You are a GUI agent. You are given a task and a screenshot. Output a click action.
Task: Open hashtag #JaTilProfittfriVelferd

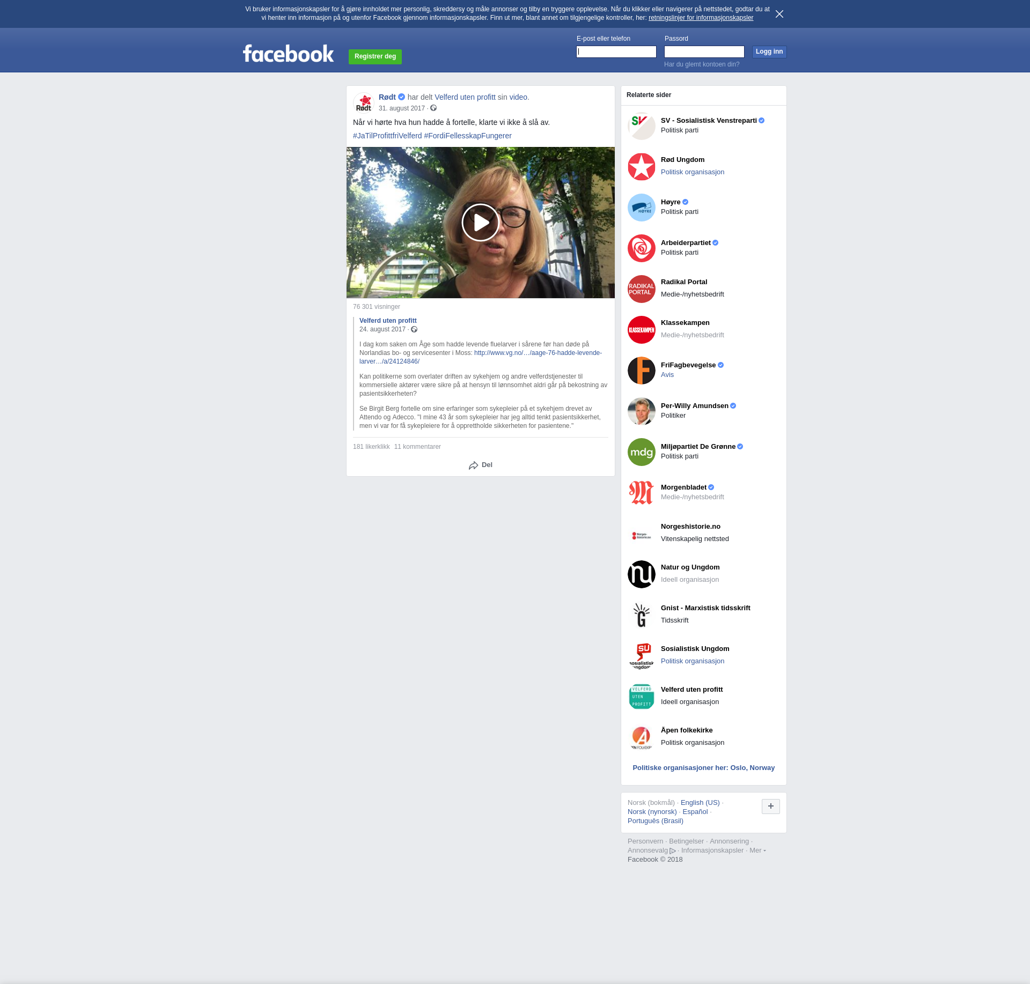tap(387, 136)
